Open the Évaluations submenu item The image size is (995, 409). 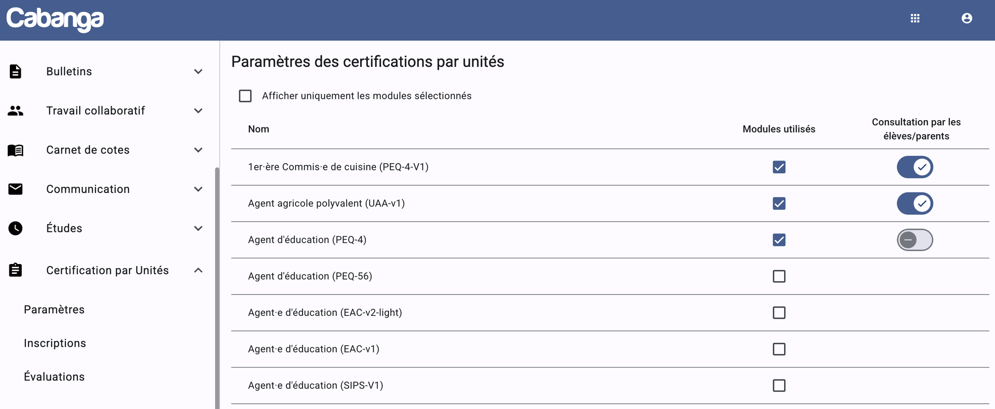pos(54,377)
